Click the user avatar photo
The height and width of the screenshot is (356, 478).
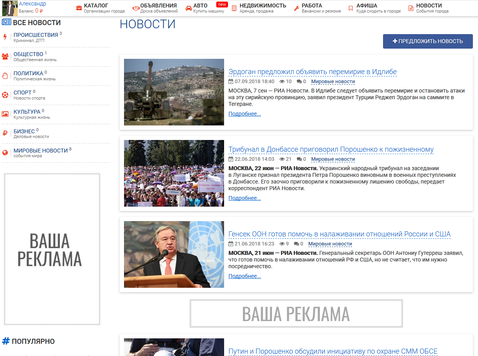click(x=10, y=8)
